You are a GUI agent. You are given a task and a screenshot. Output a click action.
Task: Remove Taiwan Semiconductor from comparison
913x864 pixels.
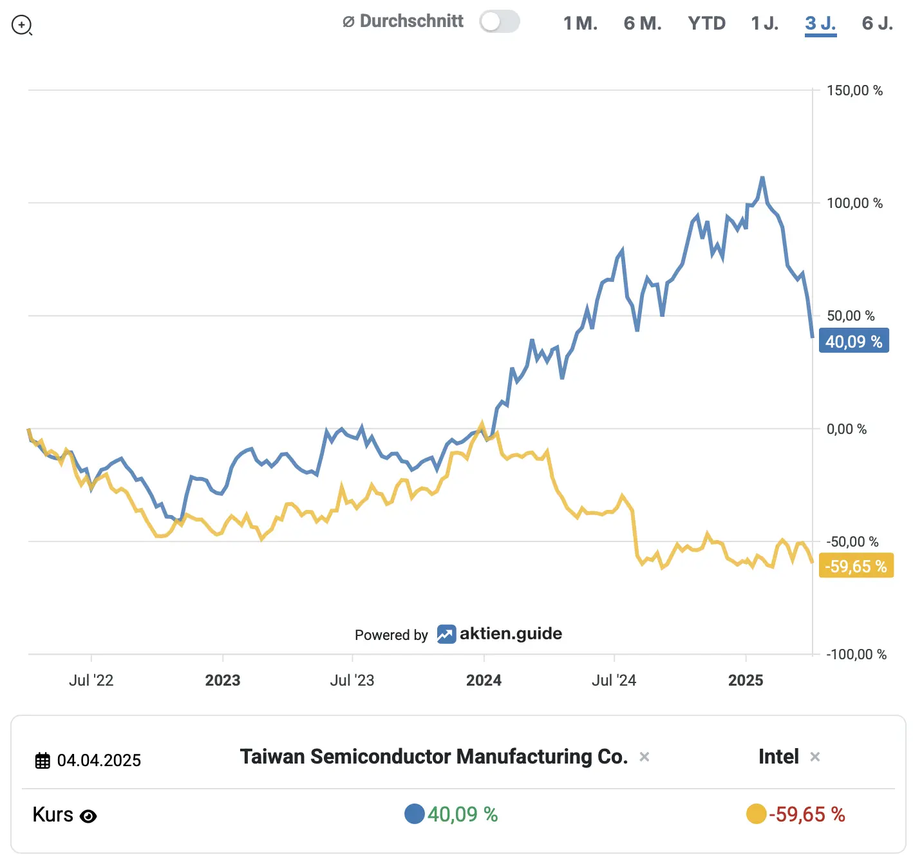[x=644, y=756]
